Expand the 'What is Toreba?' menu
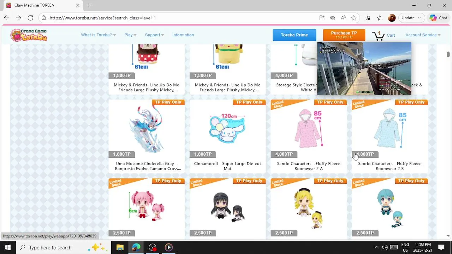 (x=98, y=35)
